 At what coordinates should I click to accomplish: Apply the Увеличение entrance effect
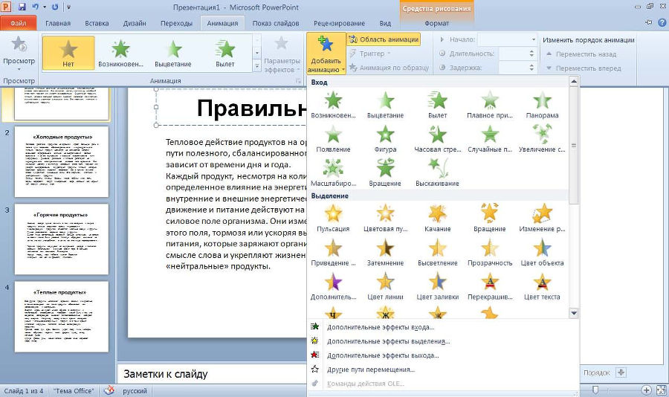coord(542,139)
